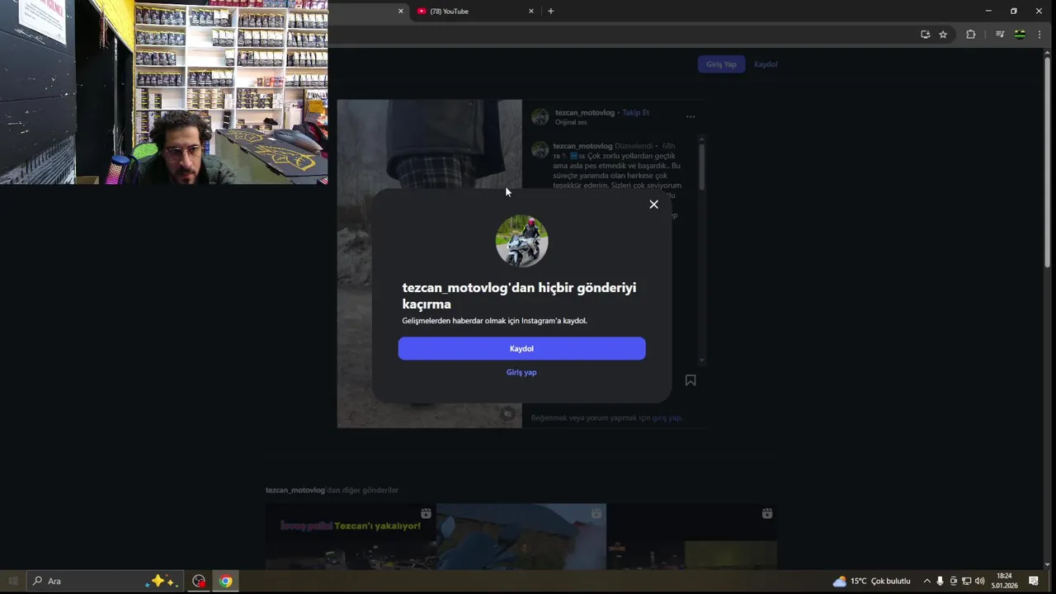This screenshot has width=1056, height=594.
Task: Click tezcan_motovlog motorcycle profile picture in popup
Action: pos(521,242)
